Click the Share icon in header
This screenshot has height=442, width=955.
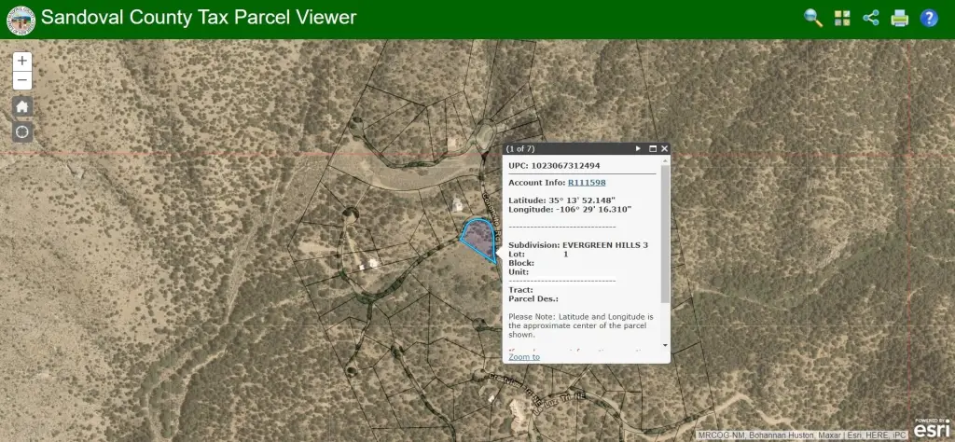pyautogui.click(x=871, y=19)
